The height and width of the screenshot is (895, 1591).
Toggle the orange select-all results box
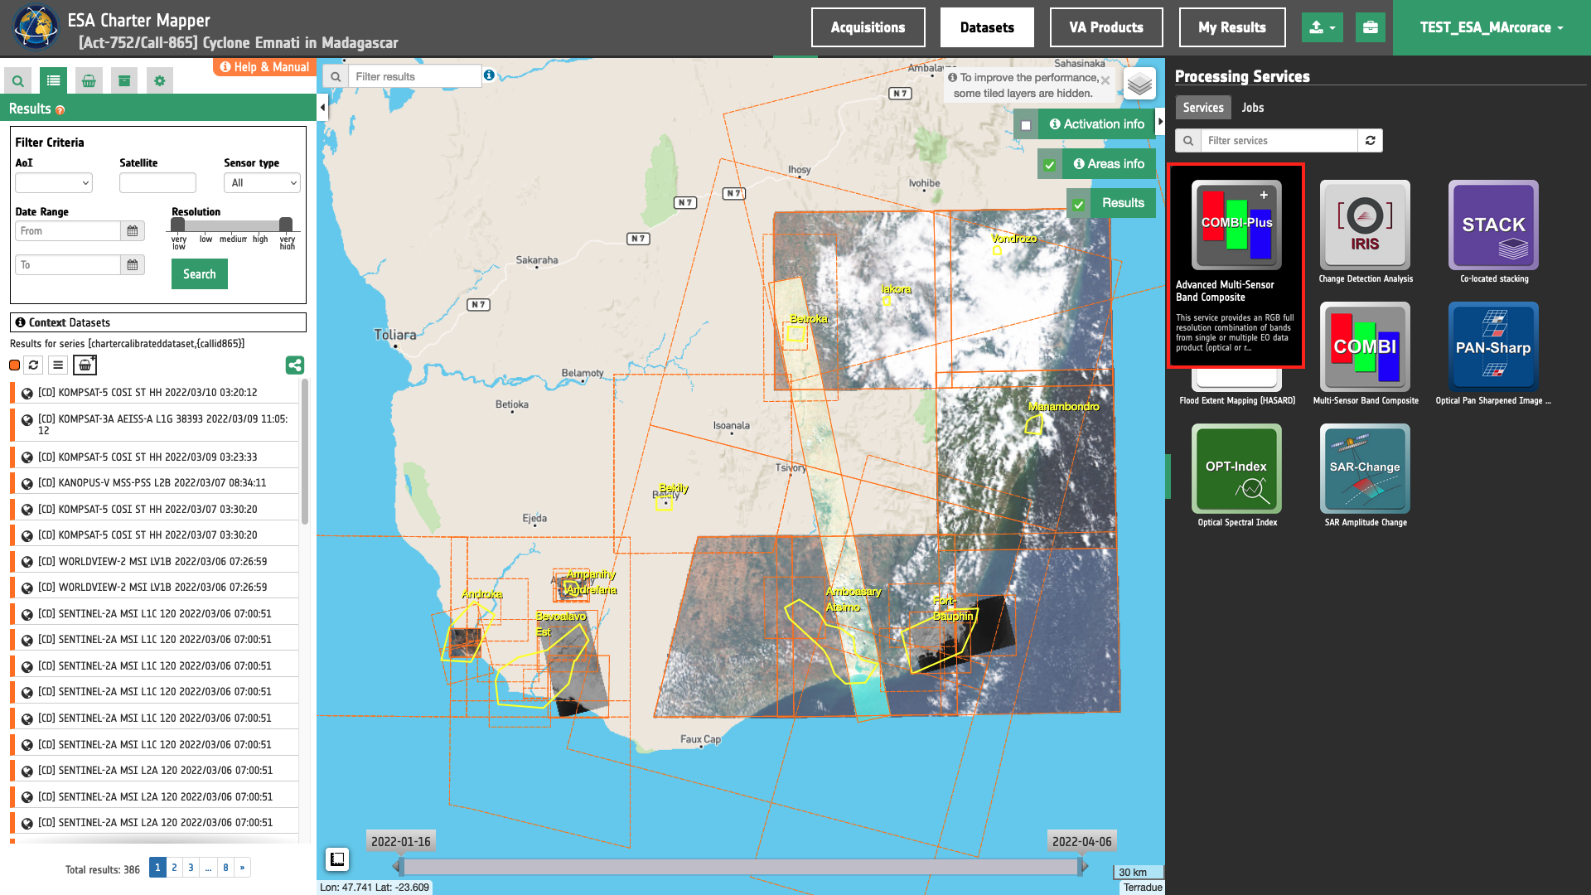point(14,365)
